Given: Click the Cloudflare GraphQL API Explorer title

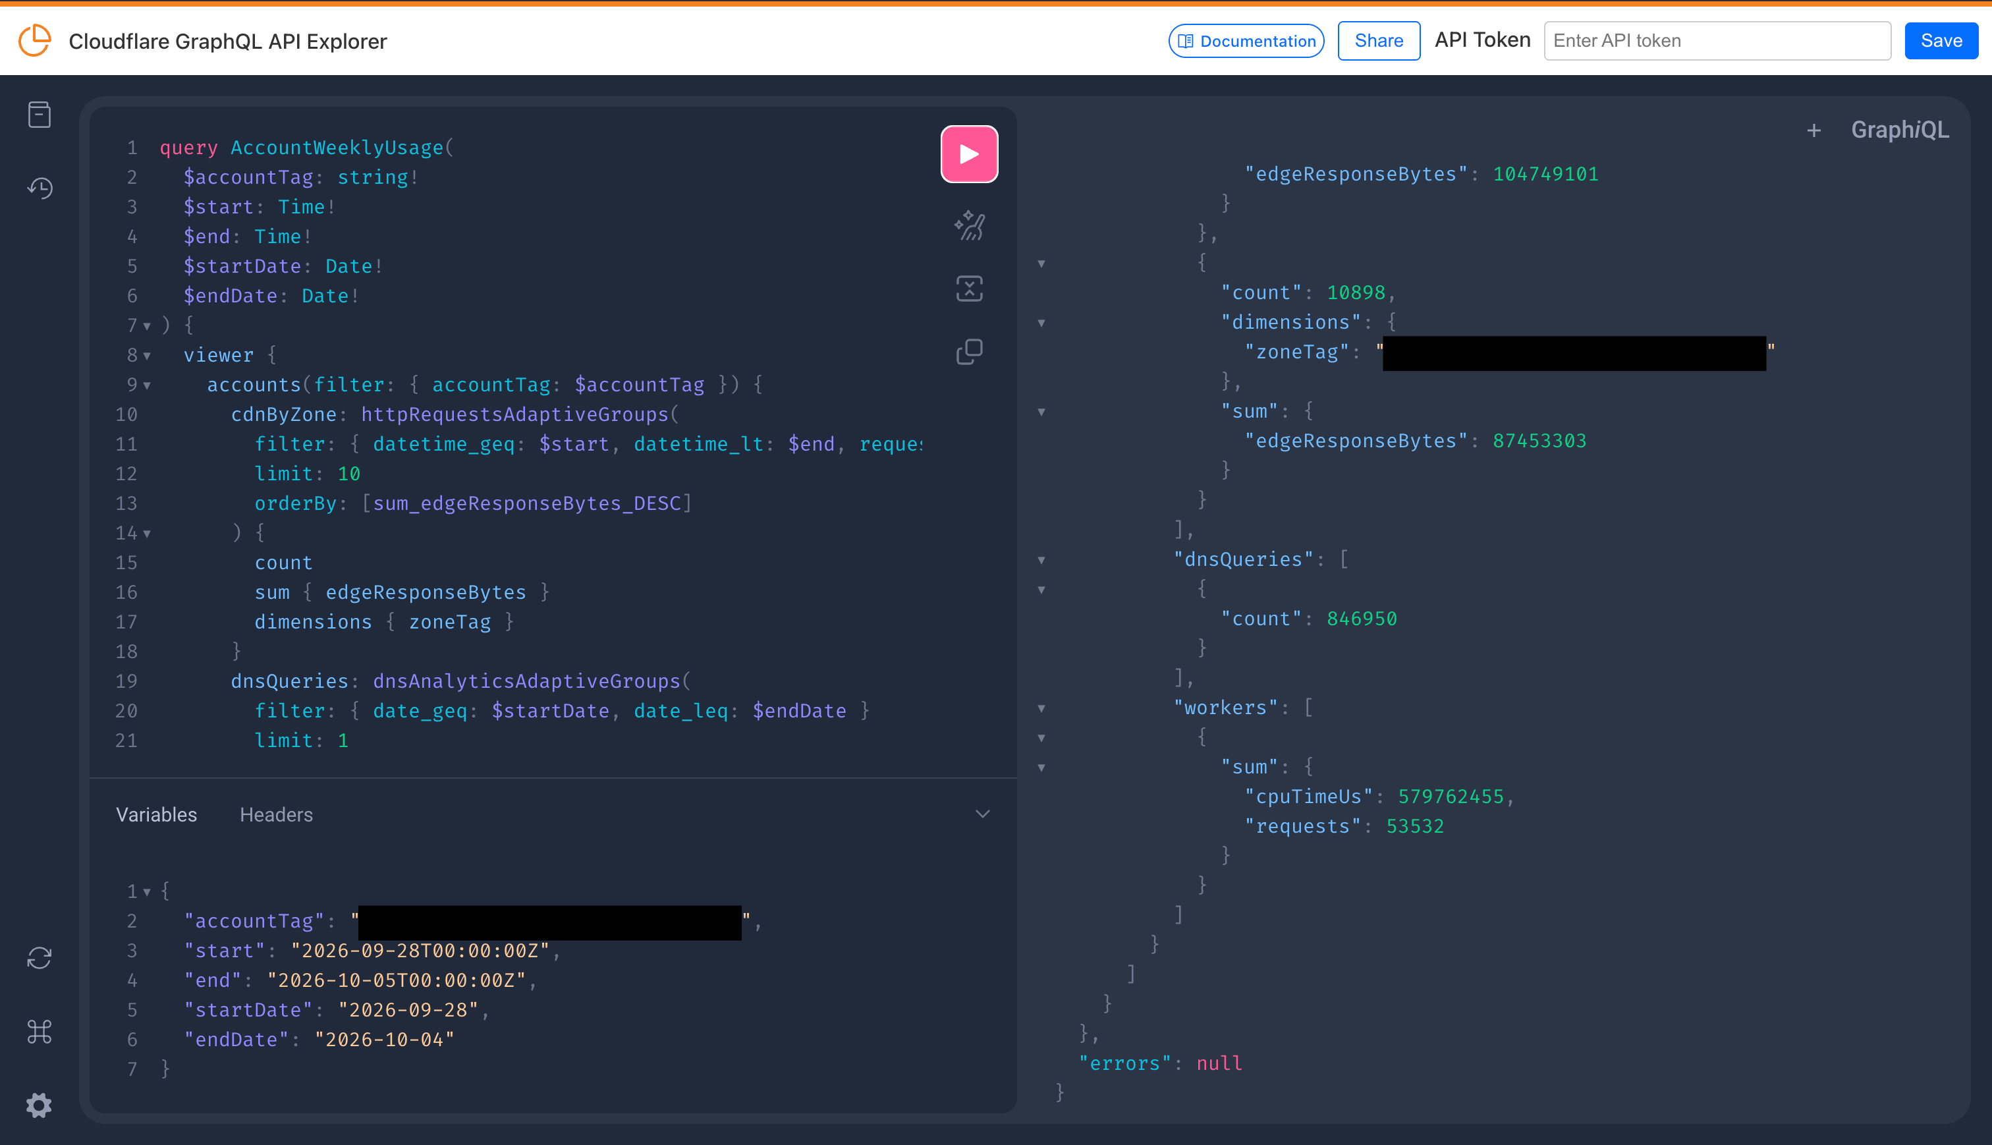Looking at the screenshot, I should pyautogui.click(x=228, y=41).
